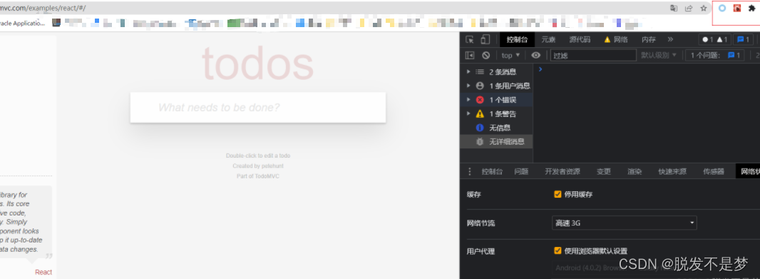Image resolution: width=760 pixels, height=279 pixels.
Task: Click the red extension icon
Action: pyautogui.click(x=736, y=9)
